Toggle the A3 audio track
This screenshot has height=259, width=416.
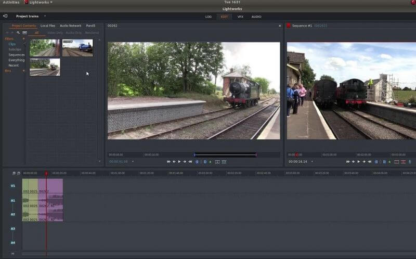pyautogui.click(x=13, y=228)
